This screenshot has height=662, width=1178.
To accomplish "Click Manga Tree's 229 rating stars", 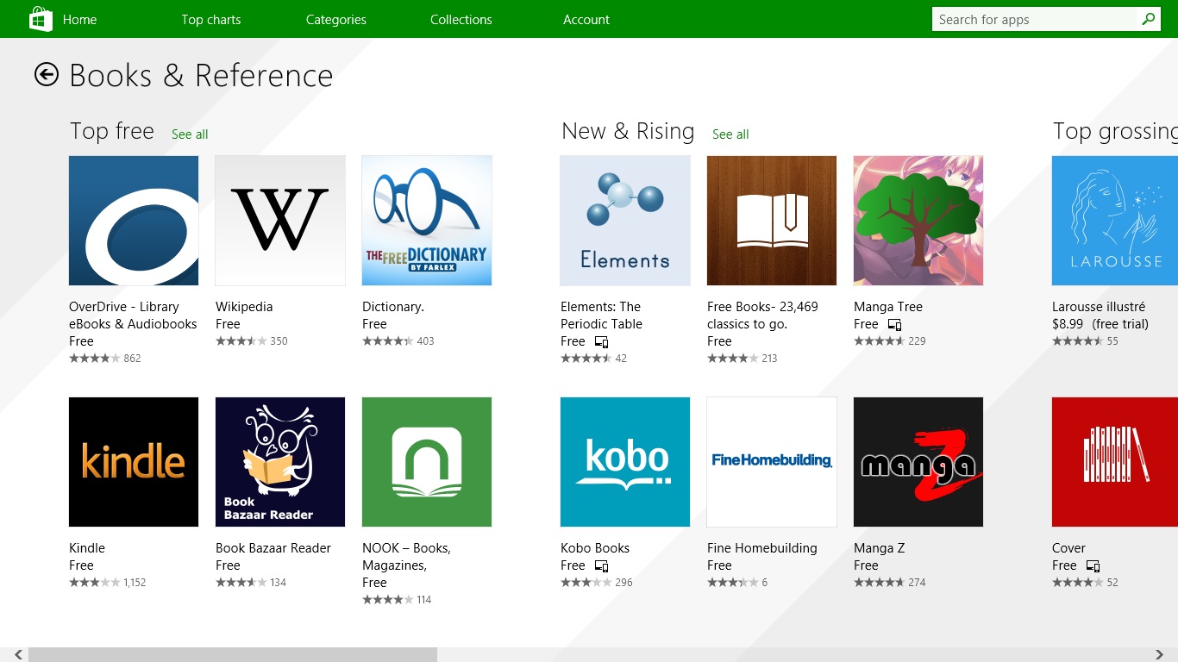I will [880, 341].
